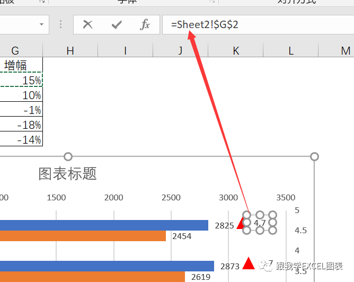Click the 2454 data label
Image resolution: width=354 pixels, height=282 pixels.
click(182, 236)
